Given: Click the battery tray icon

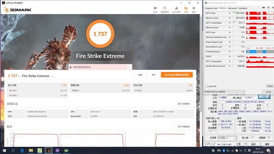Looking at the screenshot, I should pos(228,151).
